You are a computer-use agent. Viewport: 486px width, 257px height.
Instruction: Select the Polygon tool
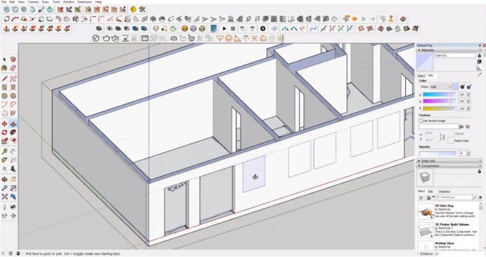click(x=13, y=96)
